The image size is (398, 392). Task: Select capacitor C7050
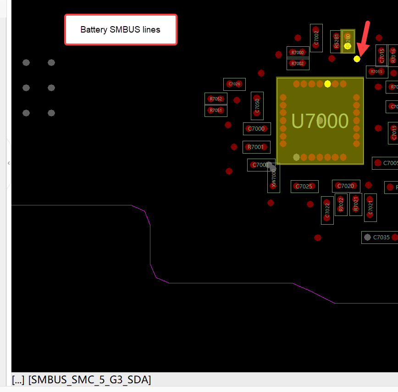coord(257,106)
